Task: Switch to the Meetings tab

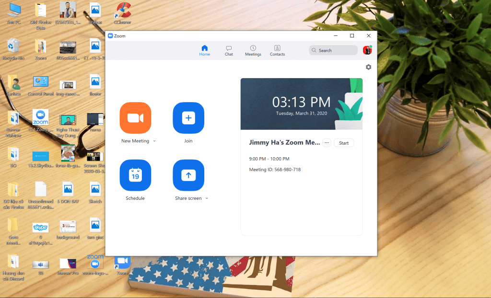Action: pyautogui.click(x=253, y=50)
